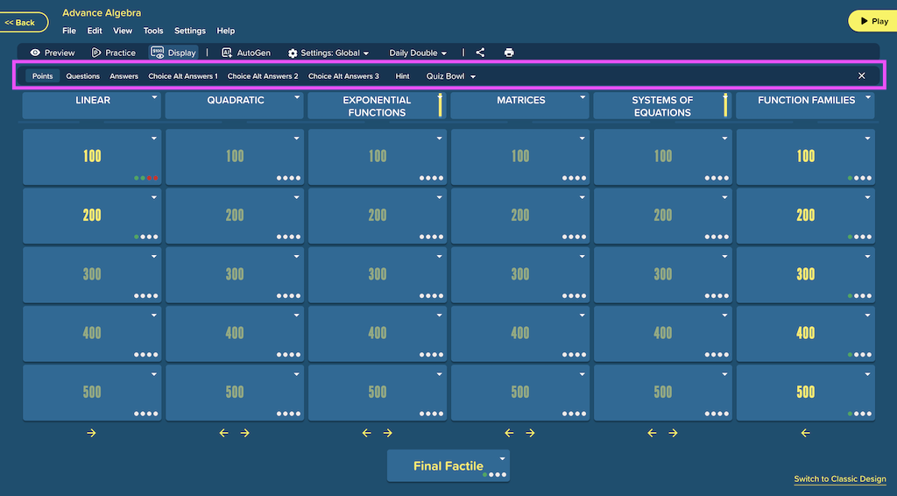
Task: Toggle the Display view button
Action: [173, 53]
